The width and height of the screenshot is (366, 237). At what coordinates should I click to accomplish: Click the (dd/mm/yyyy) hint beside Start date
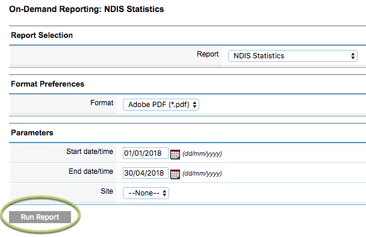coord(202,154)
